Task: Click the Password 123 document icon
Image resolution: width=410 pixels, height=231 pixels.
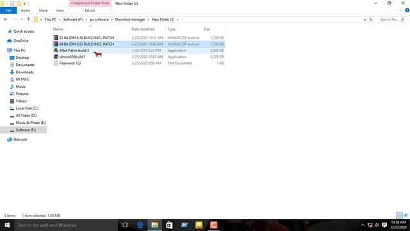Action: [x=56, y=63]
